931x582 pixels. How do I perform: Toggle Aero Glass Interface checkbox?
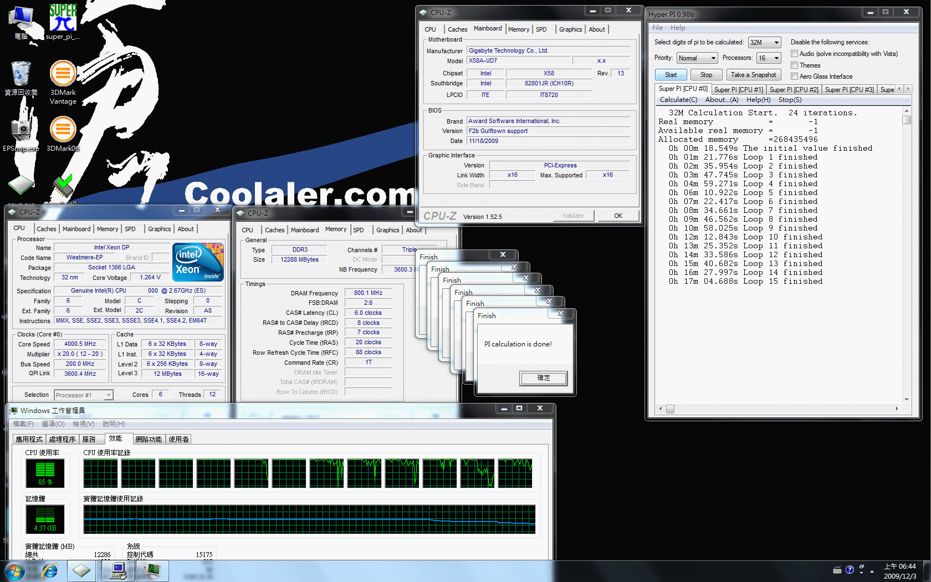click(x=794, y=76)
